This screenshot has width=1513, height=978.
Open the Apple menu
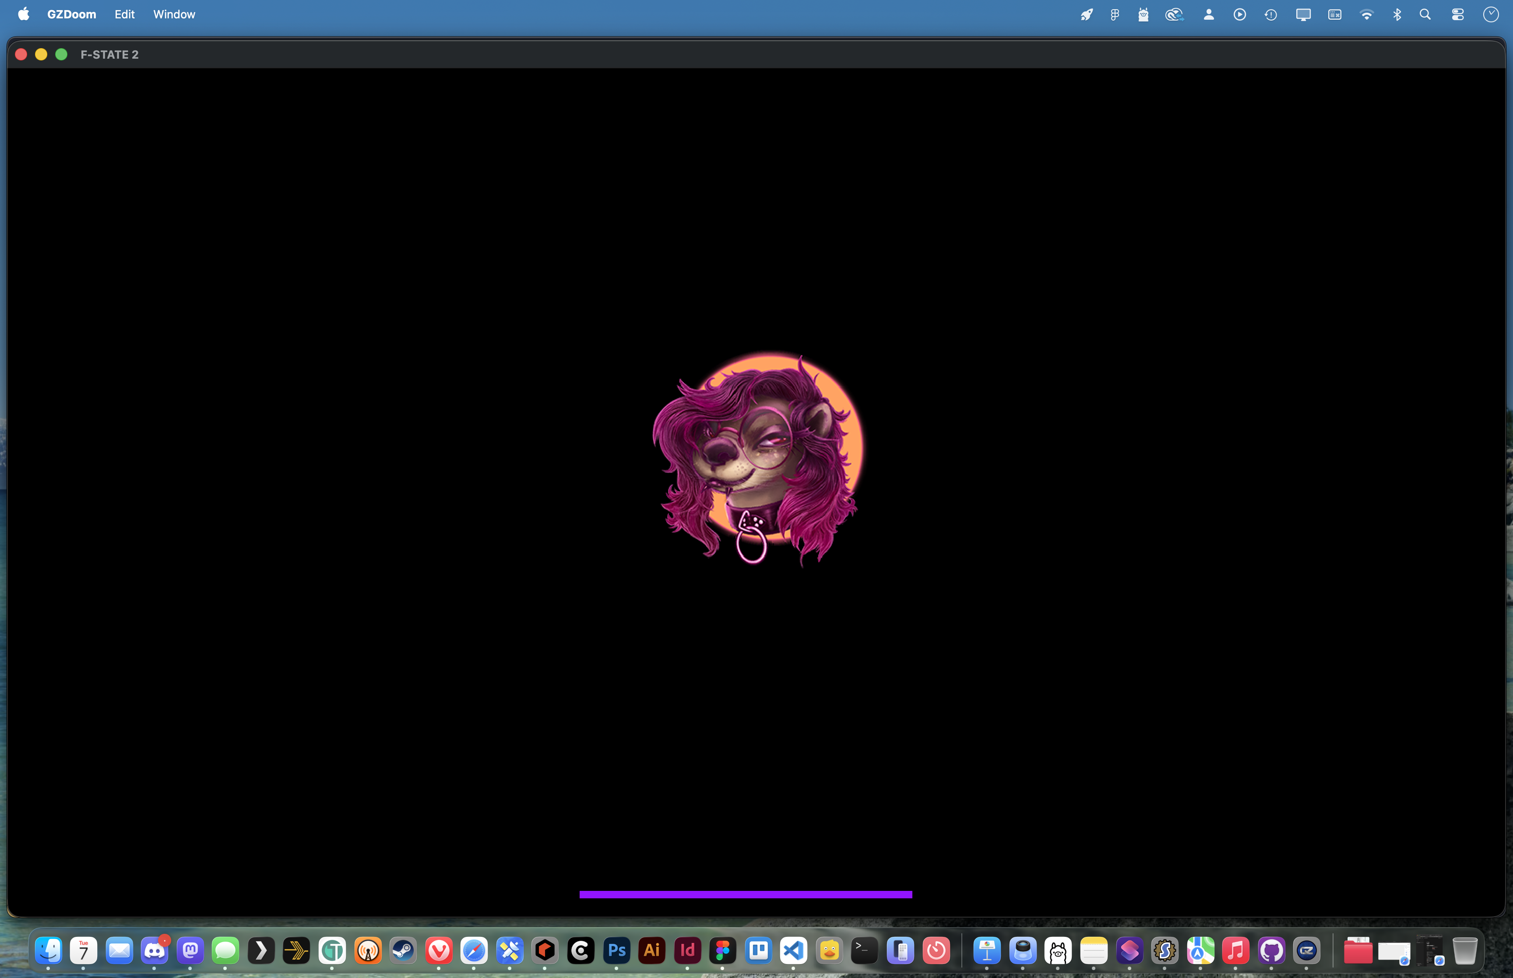click(x=24, y=14)
